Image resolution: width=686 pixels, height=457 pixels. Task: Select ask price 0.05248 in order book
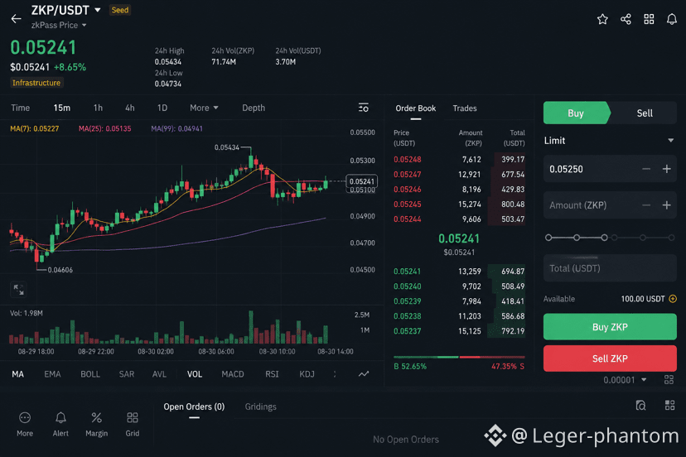408,159
